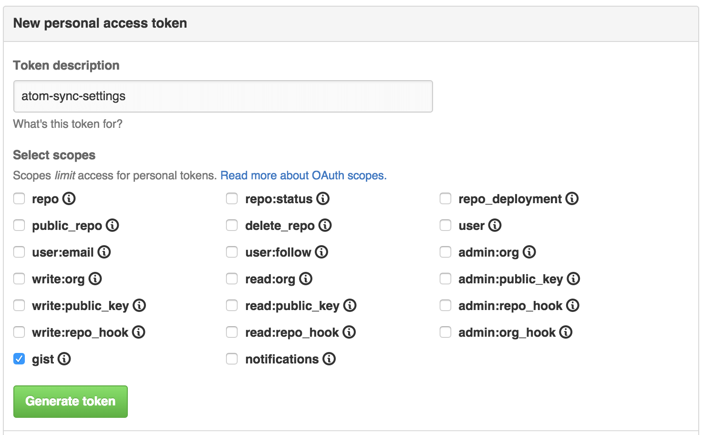This screenshot has width=703, height=435.
Task: Uncheck the gist scope checkbox
Action: pos(19,359)
